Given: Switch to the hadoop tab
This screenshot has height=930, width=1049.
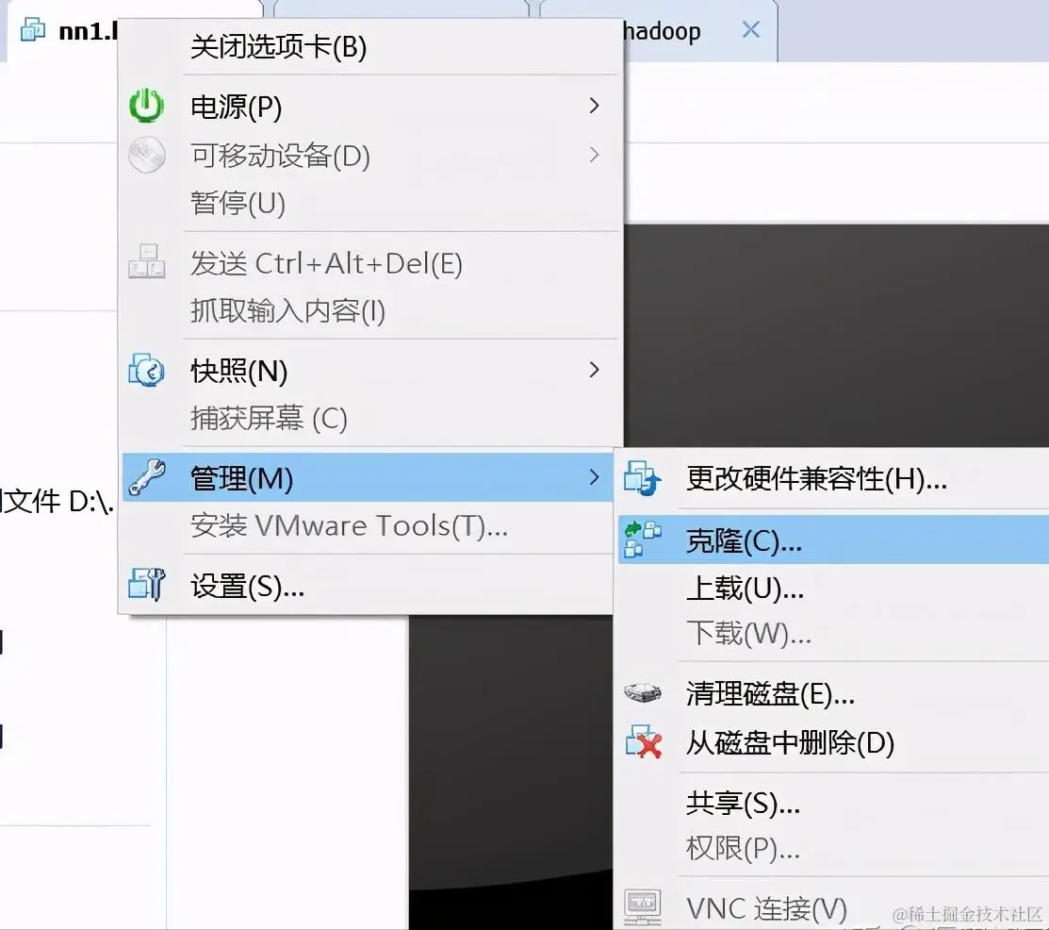Looking at the screenshot, I should 661,31.
